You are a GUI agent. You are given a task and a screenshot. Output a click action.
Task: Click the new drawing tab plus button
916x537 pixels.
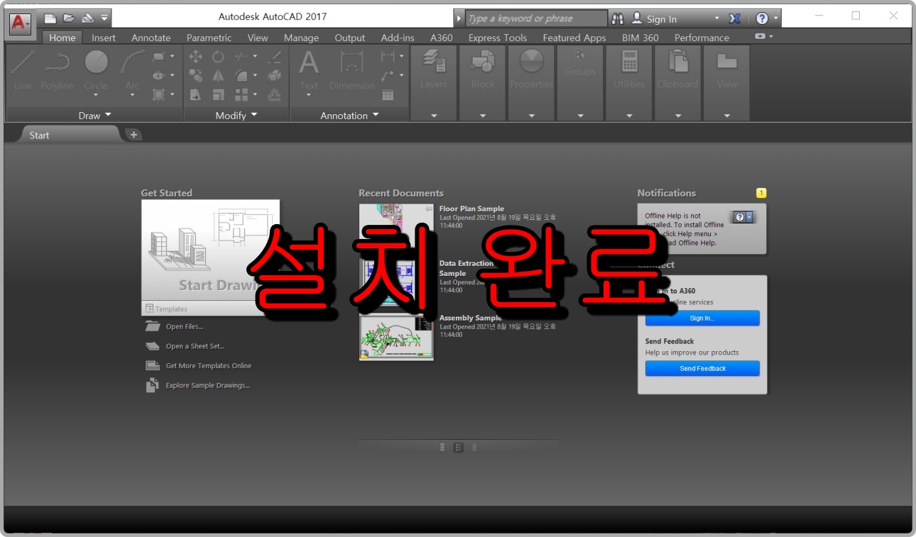133,135
